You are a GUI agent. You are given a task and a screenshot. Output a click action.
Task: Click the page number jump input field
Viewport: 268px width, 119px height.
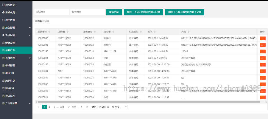coord(81,107)
